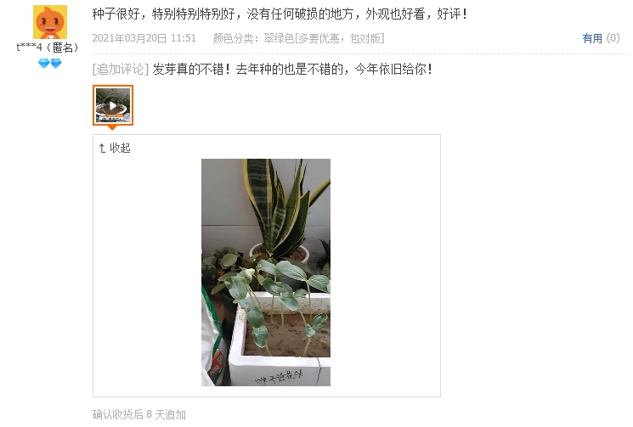Screen dimensions: 633x427
Task: Click the right blue diamond badge
Action: click(x=56, y=64)
